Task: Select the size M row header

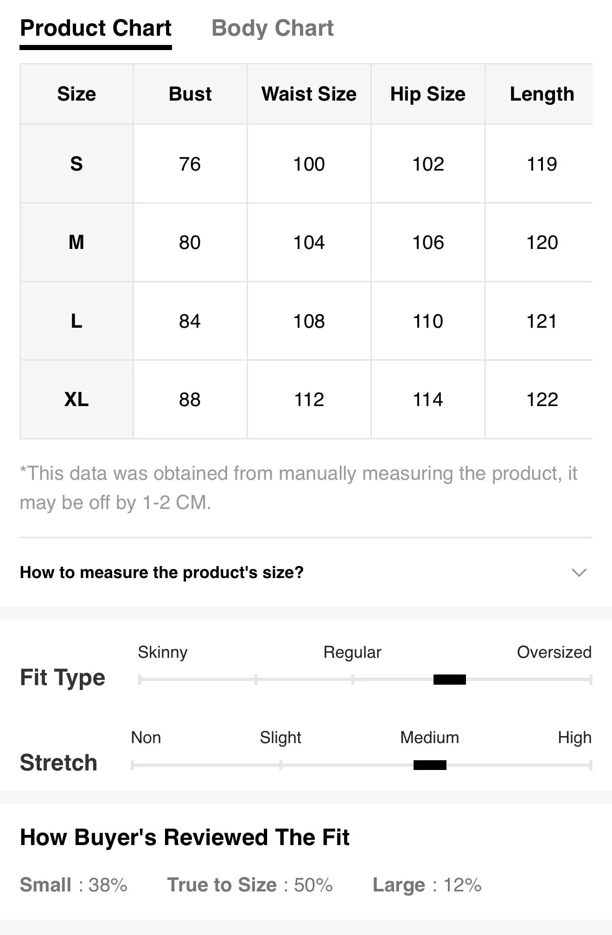Action: click(76, 242)
